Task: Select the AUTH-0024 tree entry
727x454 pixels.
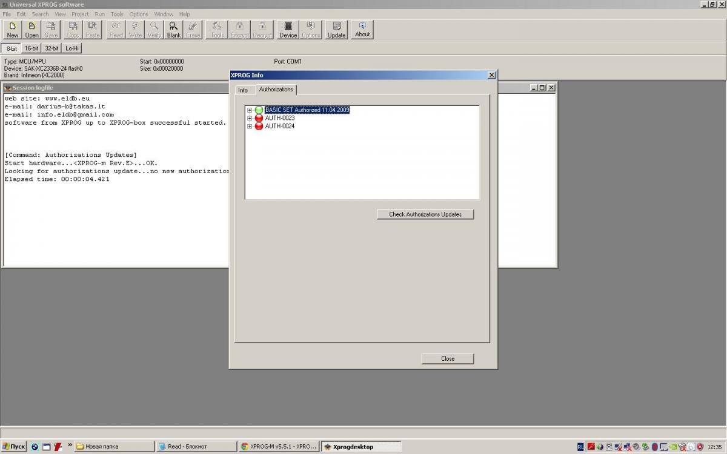Action: point(280,126)
